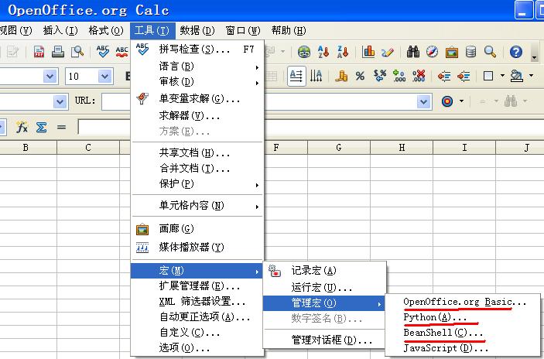This screenshot has width=544, height=359.
Task: Open the 格式(O) menu
Action: tap(106, 30)
